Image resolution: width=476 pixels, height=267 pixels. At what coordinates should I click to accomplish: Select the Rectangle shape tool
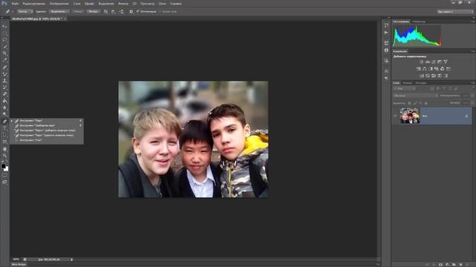pos(4,142)
